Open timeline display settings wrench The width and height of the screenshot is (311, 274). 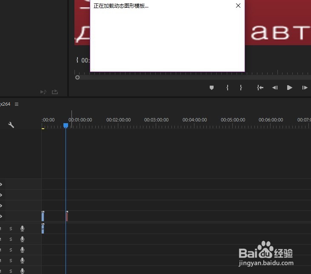click(11, 125)
